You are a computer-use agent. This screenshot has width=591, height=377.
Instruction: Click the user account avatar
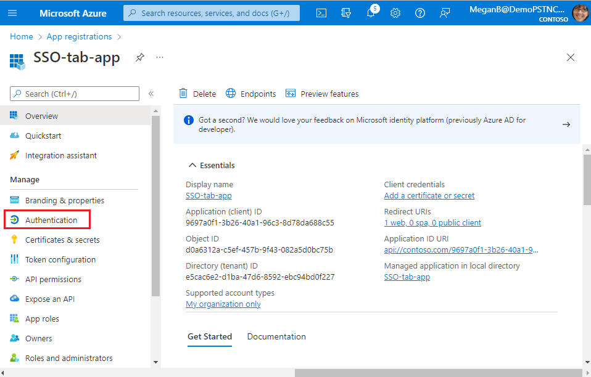[580, 13]
